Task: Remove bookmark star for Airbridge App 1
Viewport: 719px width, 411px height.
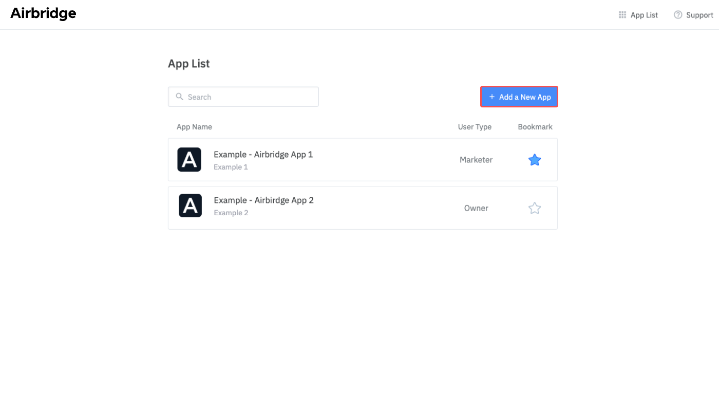Action: (x=535, y=160)
